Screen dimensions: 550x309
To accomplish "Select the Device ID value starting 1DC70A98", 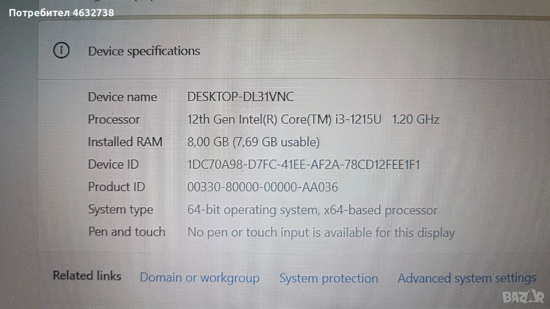I will point(303,164).
